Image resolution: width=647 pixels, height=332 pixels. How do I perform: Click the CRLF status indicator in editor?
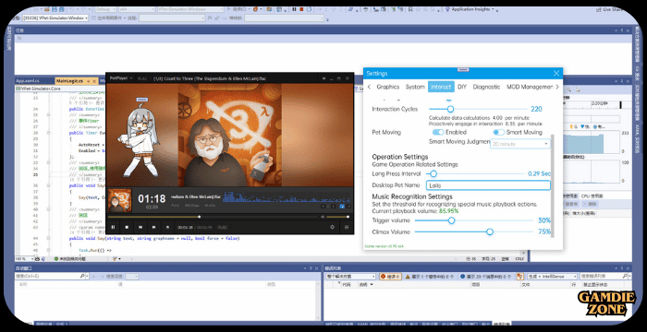point(519,258)
